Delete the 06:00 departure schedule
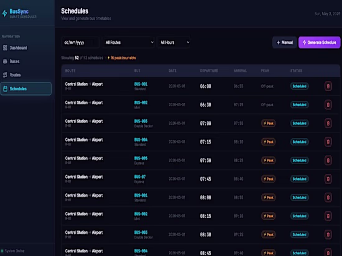342x256 pixels. point(328,86)
